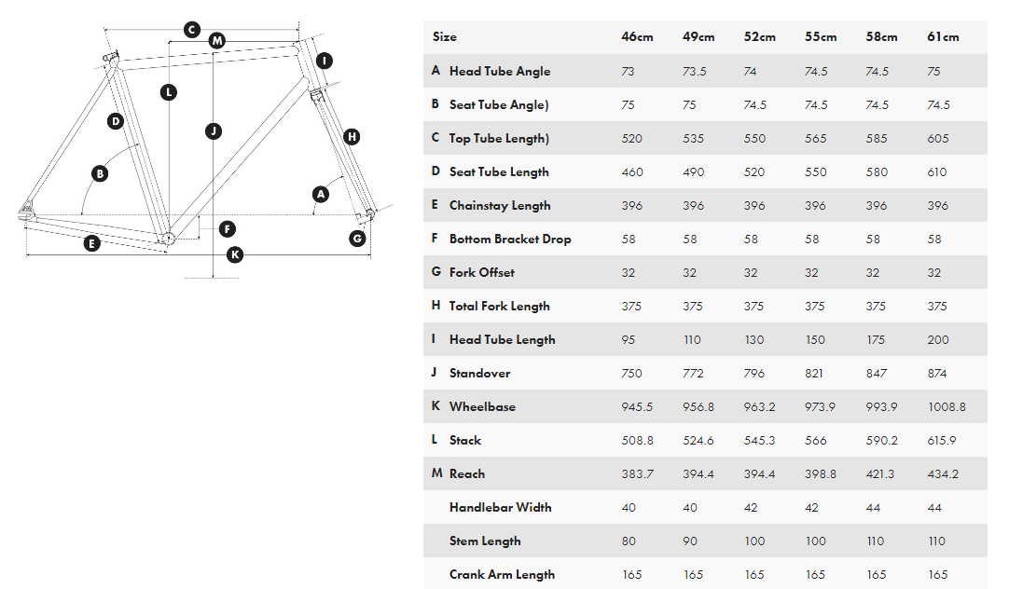Viewport: 1009px width, 589px height.
Task: Click the 46cm size column header
Action: click(x=637, y=37)
